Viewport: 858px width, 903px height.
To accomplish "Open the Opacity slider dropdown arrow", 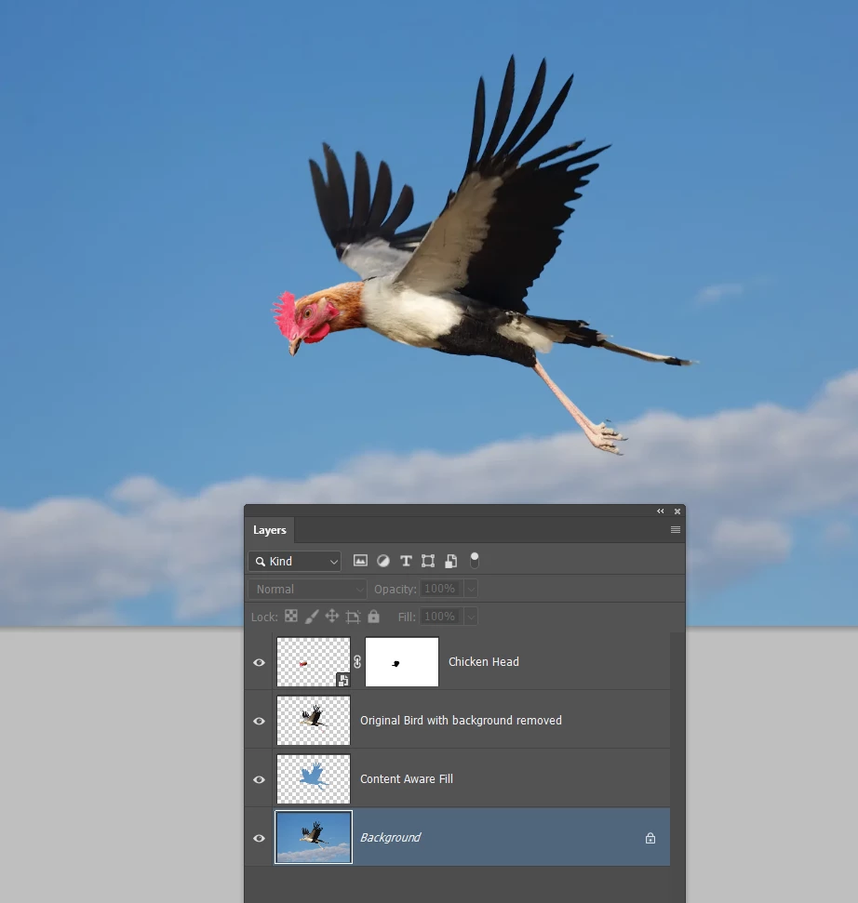I will (x=471, y=589).
